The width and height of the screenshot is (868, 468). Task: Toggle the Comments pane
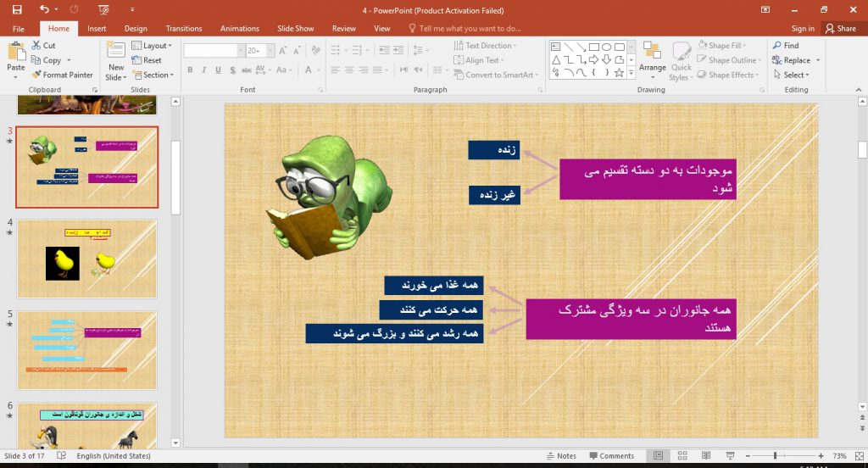(610, 456)
